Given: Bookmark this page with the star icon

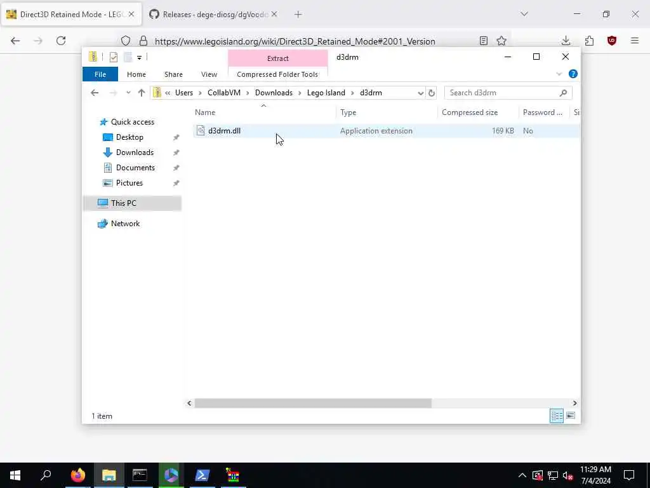Looking at the screenshot, I should pos(501,41).
